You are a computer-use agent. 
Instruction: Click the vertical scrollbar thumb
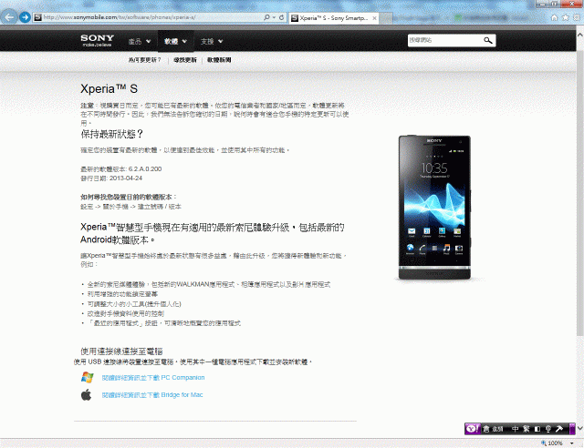pos(580,193)
